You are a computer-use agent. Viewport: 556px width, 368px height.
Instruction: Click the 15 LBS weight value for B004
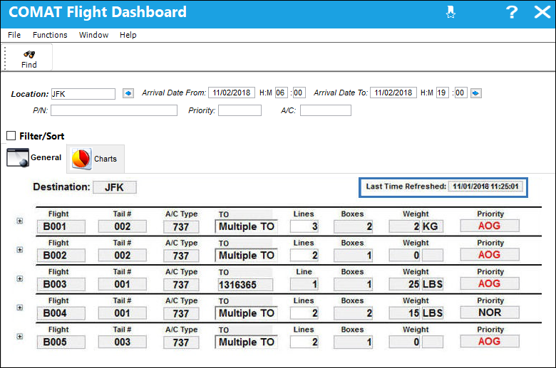[x=416, y=313]
